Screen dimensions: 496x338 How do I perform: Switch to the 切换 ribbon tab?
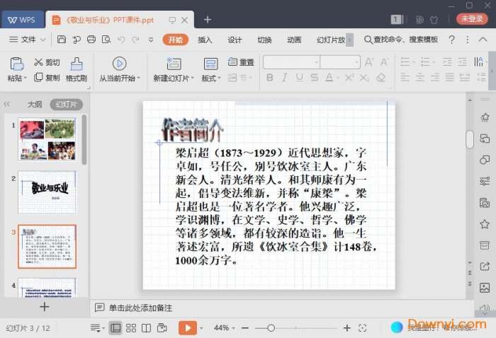tap(264, 40)
